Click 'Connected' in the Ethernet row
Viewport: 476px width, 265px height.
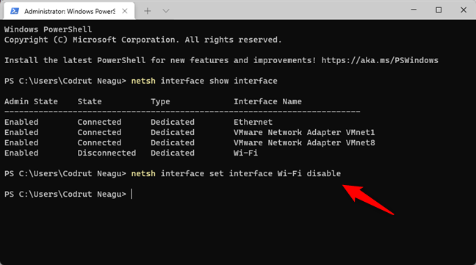pyautogui.click(x=99, y=122)
